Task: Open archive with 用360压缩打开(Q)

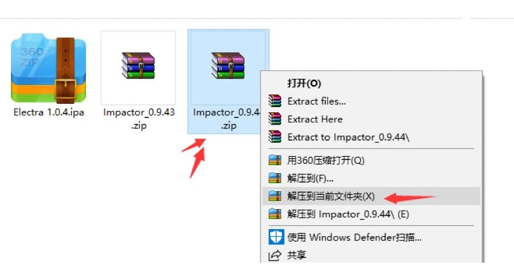Action: pyautogui.click(x=371, y=160)
